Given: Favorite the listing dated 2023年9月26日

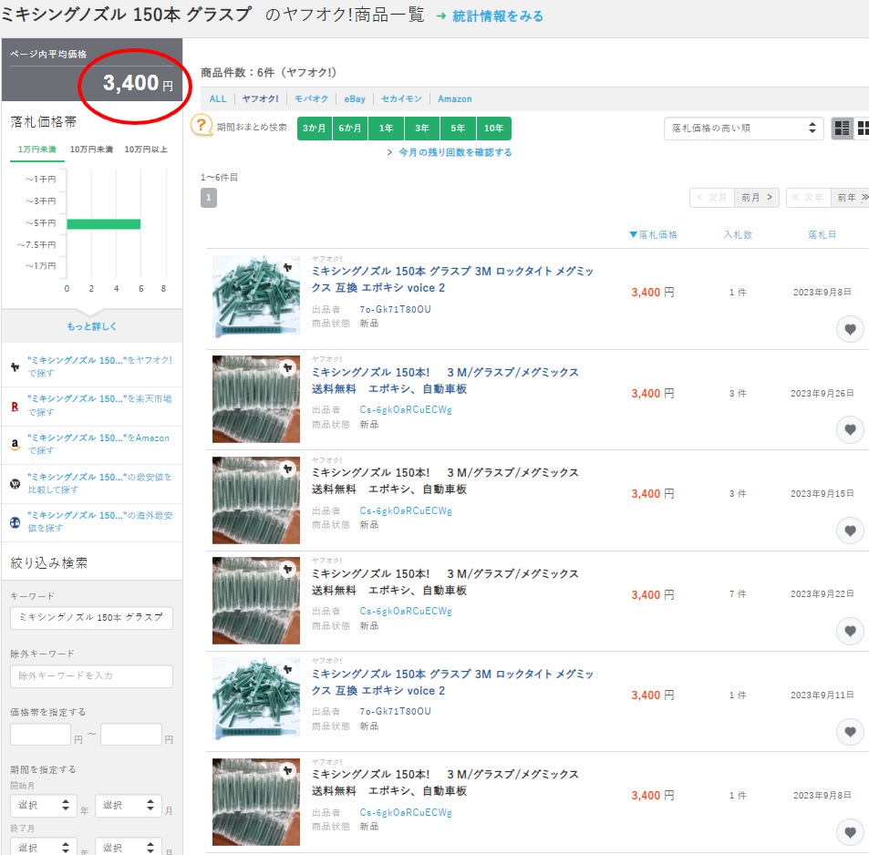Looking at the screenshot, I should (850, 429).
